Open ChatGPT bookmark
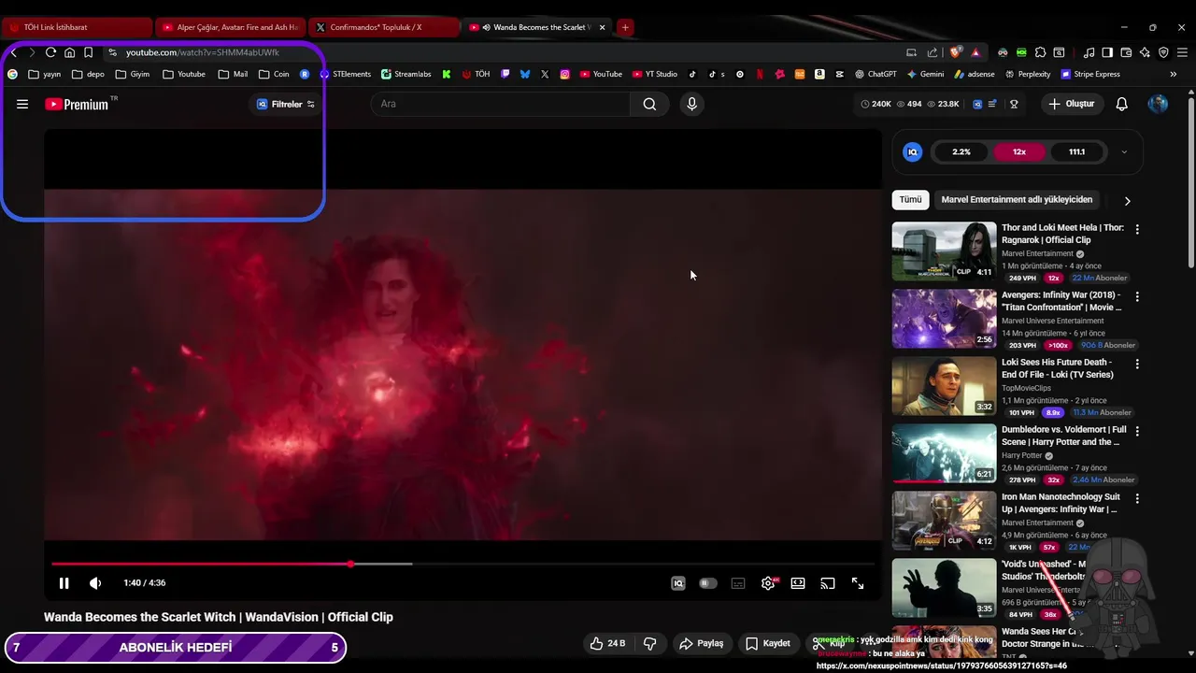This screenshot has height=673, width=1196. click(x=876, y=74)
